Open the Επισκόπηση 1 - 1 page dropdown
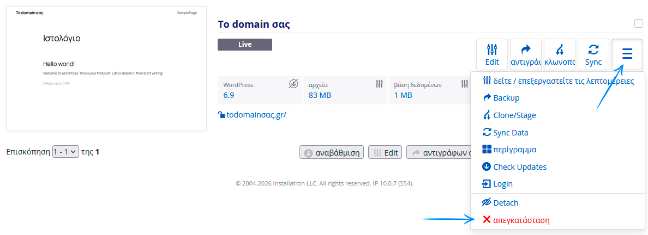 pos(66,152)
